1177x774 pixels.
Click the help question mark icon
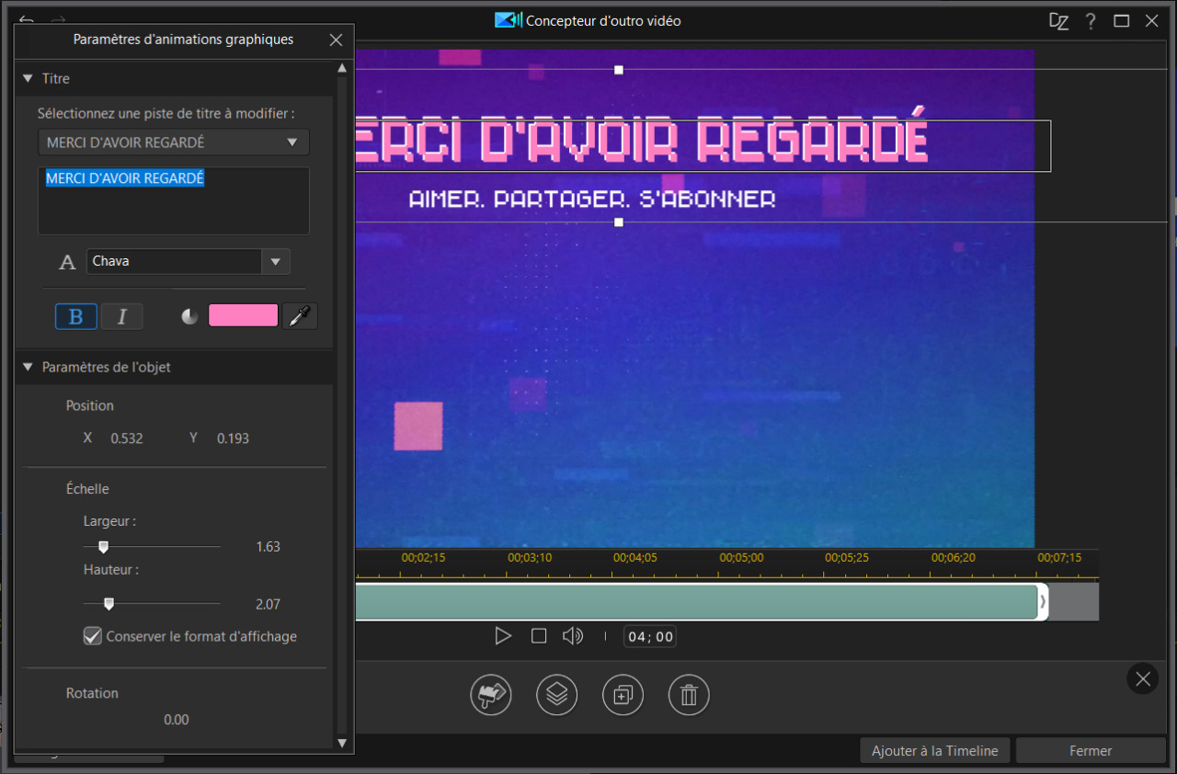tap(1091, 20)
